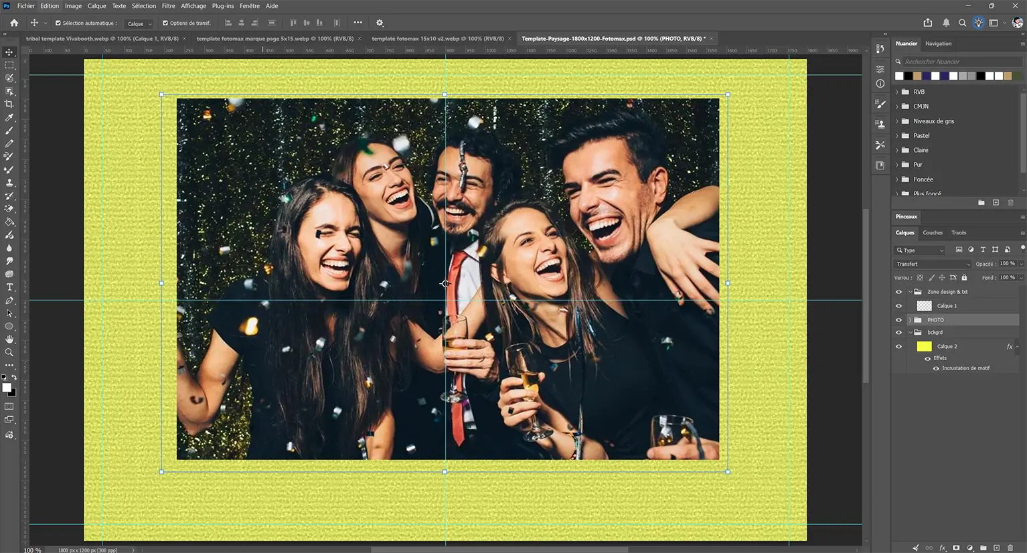The image size is (1027, 553).
Task: Create new swatch in Nuancier panel
Action: pyautogui.click(x=996, y=203)
